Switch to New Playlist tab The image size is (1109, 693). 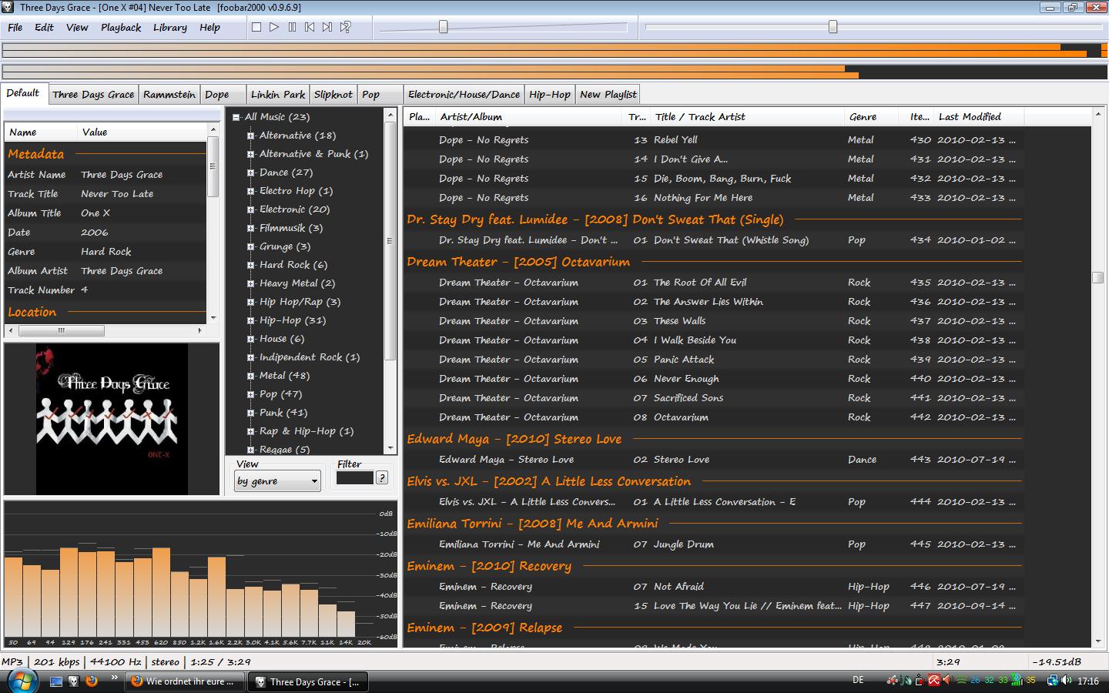click(x=608, y=95)
